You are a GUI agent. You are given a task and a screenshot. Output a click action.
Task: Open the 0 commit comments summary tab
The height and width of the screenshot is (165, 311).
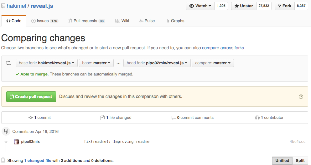192,118
